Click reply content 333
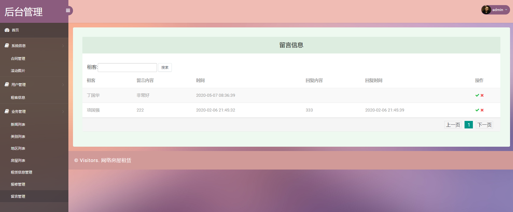 click(309, 110)
